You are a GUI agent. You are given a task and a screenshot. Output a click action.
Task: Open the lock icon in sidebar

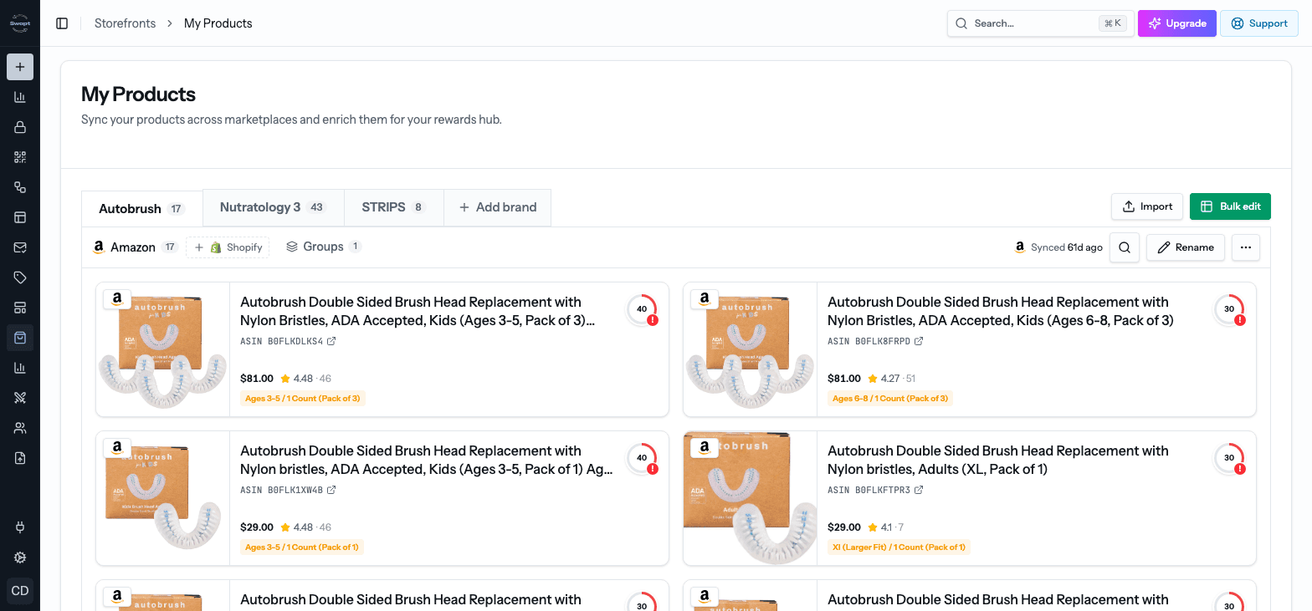[20, 127]
